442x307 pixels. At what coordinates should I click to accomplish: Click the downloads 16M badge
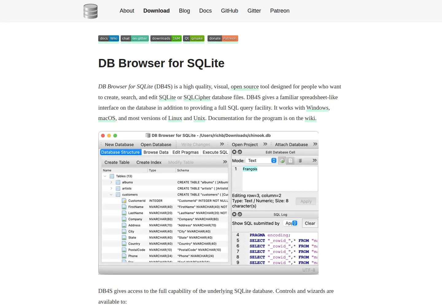pos(166,38)
